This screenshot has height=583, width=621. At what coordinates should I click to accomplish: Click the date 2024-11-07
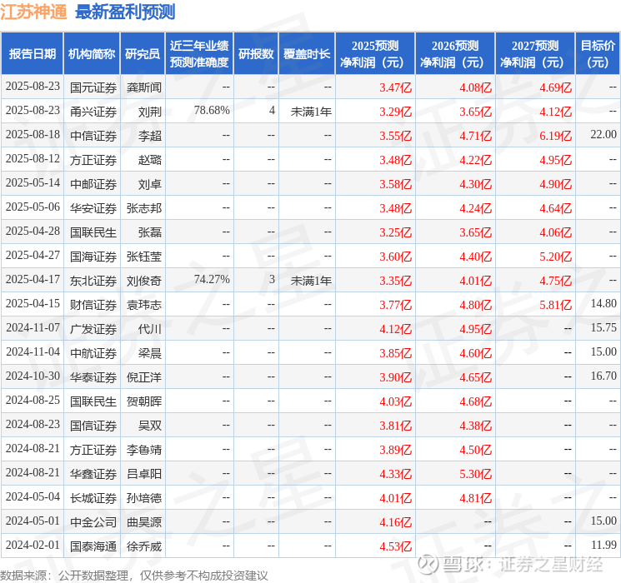tap(33, 327)
